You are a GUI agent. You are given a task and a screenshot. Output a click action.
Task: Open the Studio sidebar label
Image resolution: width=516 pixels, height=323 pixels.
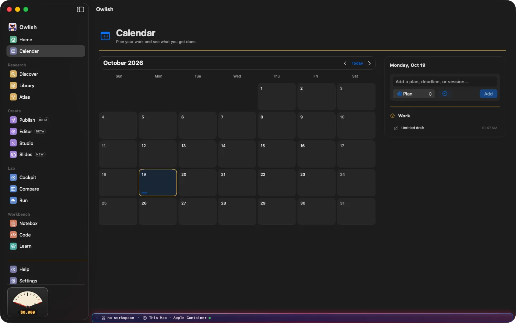[x=26, y=143]
